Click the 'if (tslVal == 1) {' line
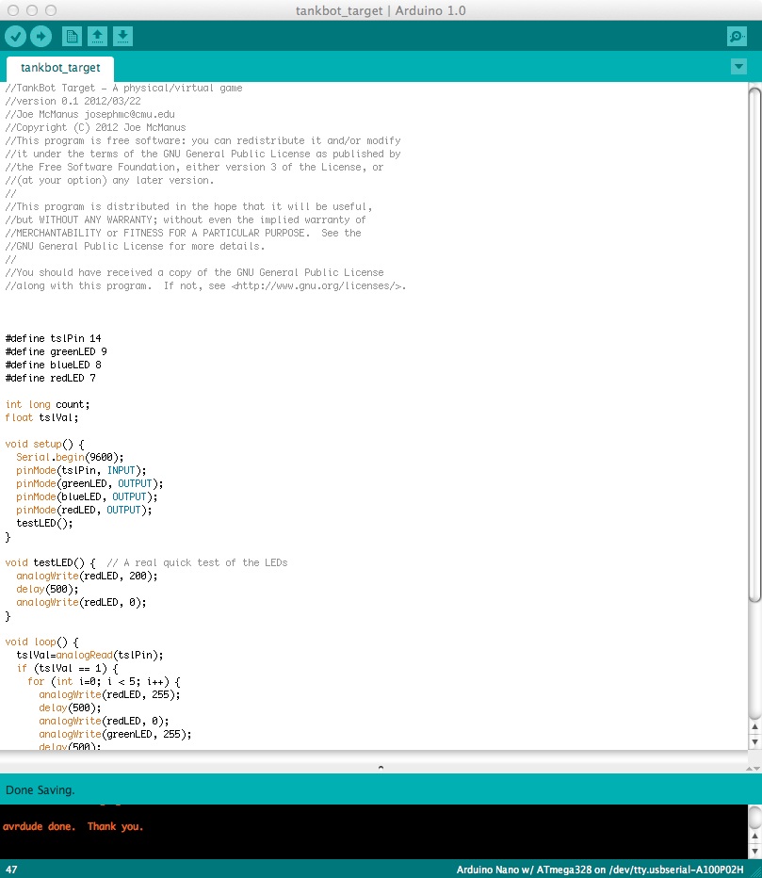 (x=67, y=668)
